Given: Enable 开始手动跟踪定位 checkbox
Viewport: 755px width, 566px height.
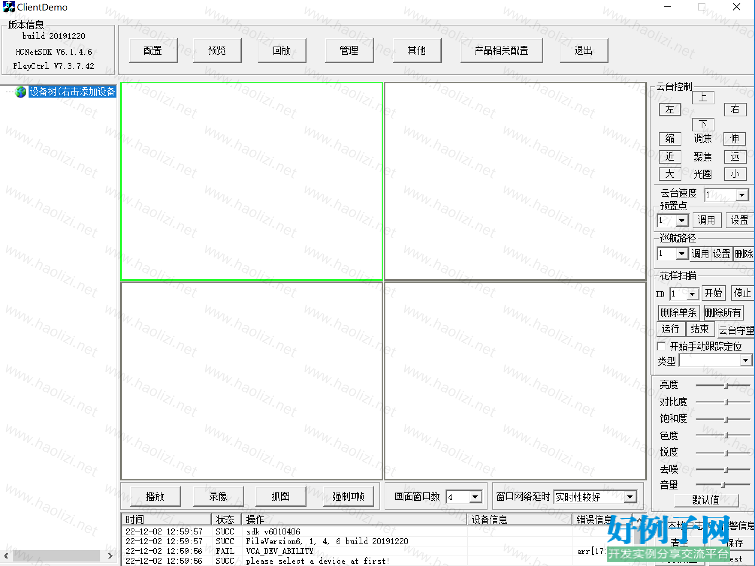Looking at the screenshot, I should coord(662,346).
